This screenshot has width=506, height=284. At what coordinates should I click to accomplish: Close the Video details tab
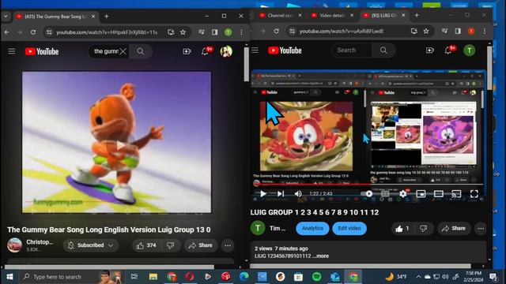tap(352, 15)
